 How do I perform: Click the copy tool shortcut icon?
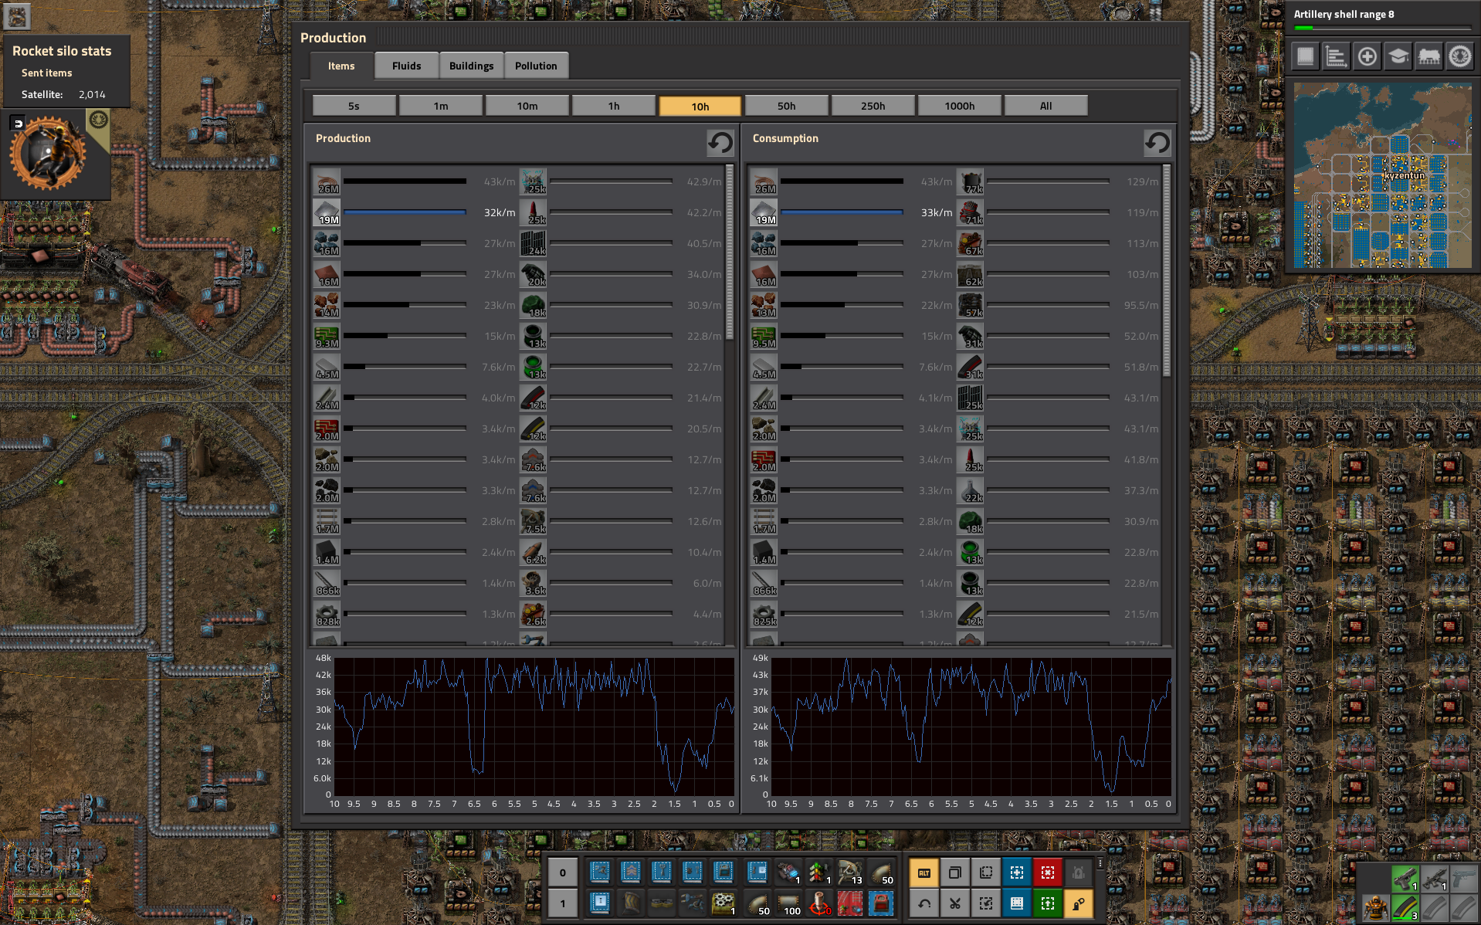point(954,872)
